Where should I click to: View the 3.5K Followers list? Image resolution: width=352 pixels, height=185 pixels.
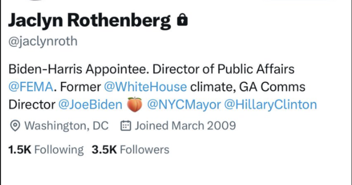[130, 149]
